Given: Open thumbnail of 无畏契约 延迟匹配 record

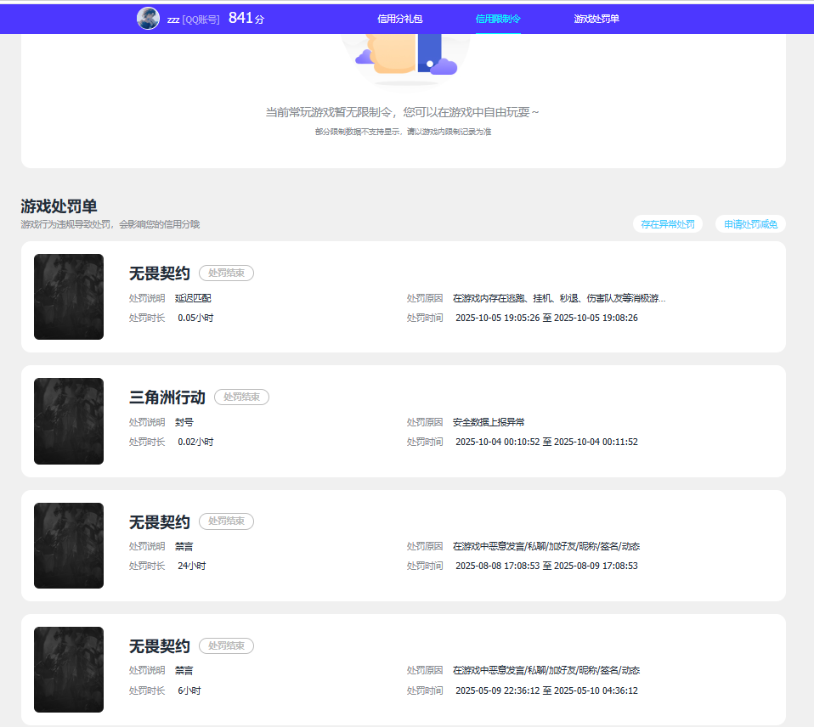Looking at the screenshot, I should tap(69, 296).
